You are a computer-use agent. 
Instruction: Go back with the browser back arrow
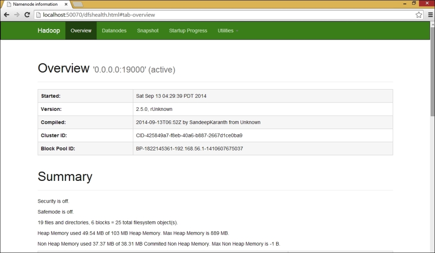(7, 15)
